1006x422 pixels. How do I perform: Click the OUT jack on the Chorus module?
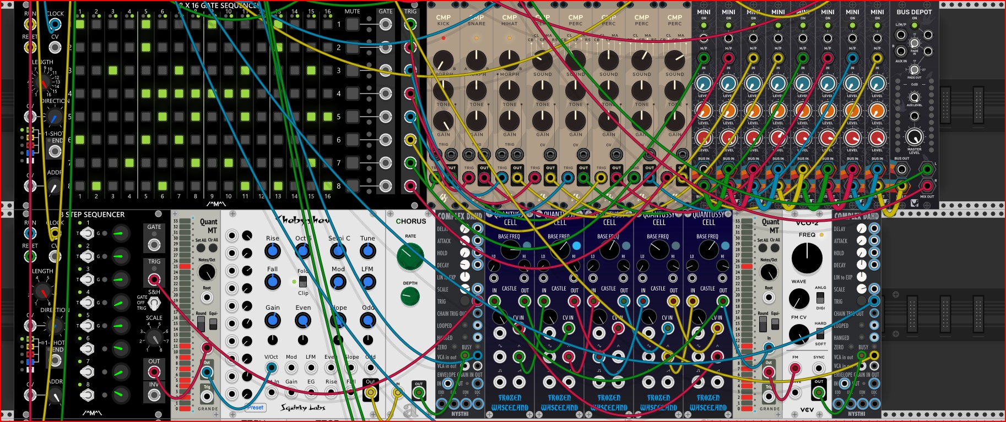click(419, 393)
